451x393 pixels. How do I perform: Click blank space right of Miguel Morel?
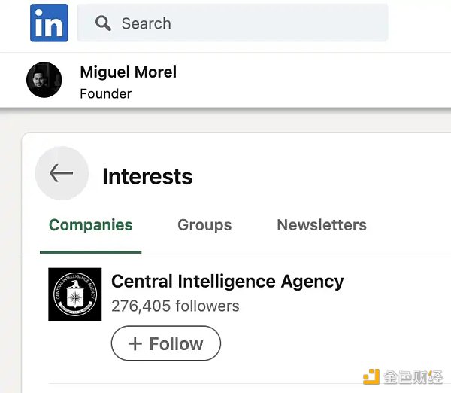(x=316, y=80)
